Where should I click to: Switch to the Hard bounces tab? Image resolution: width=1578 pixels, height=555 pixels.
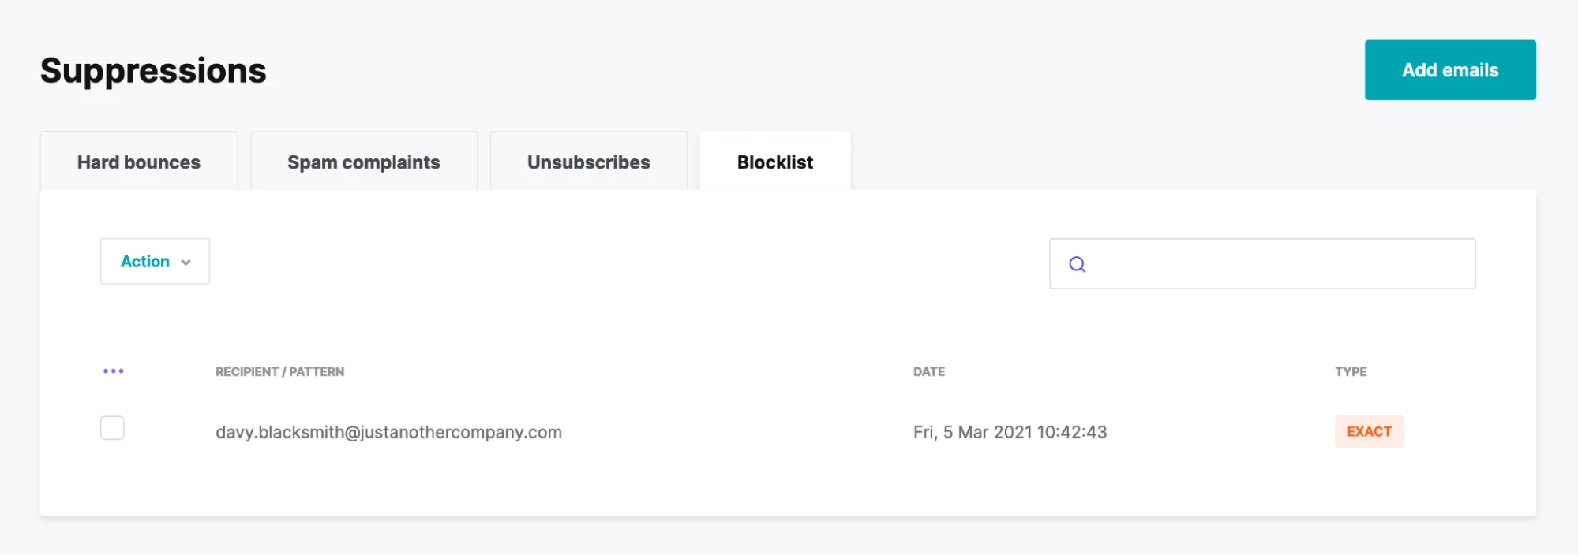(x=139, y=162)
